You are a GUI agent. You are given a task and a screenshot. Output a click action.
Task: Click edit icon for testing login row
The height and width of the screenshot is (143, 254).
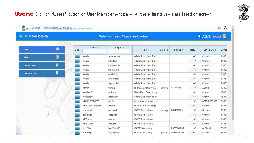[x=77, y=88]
